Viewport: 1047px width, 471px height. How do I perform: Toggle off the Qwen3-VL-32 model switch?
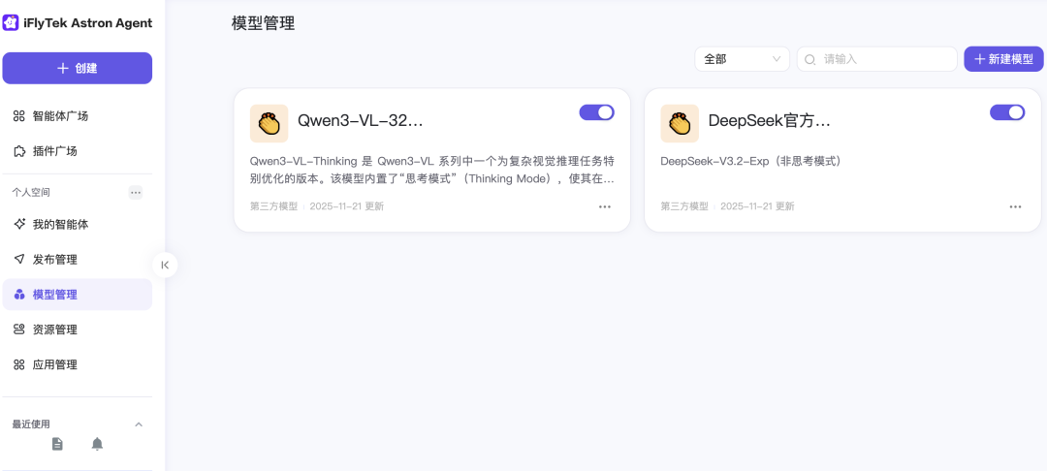596,112
